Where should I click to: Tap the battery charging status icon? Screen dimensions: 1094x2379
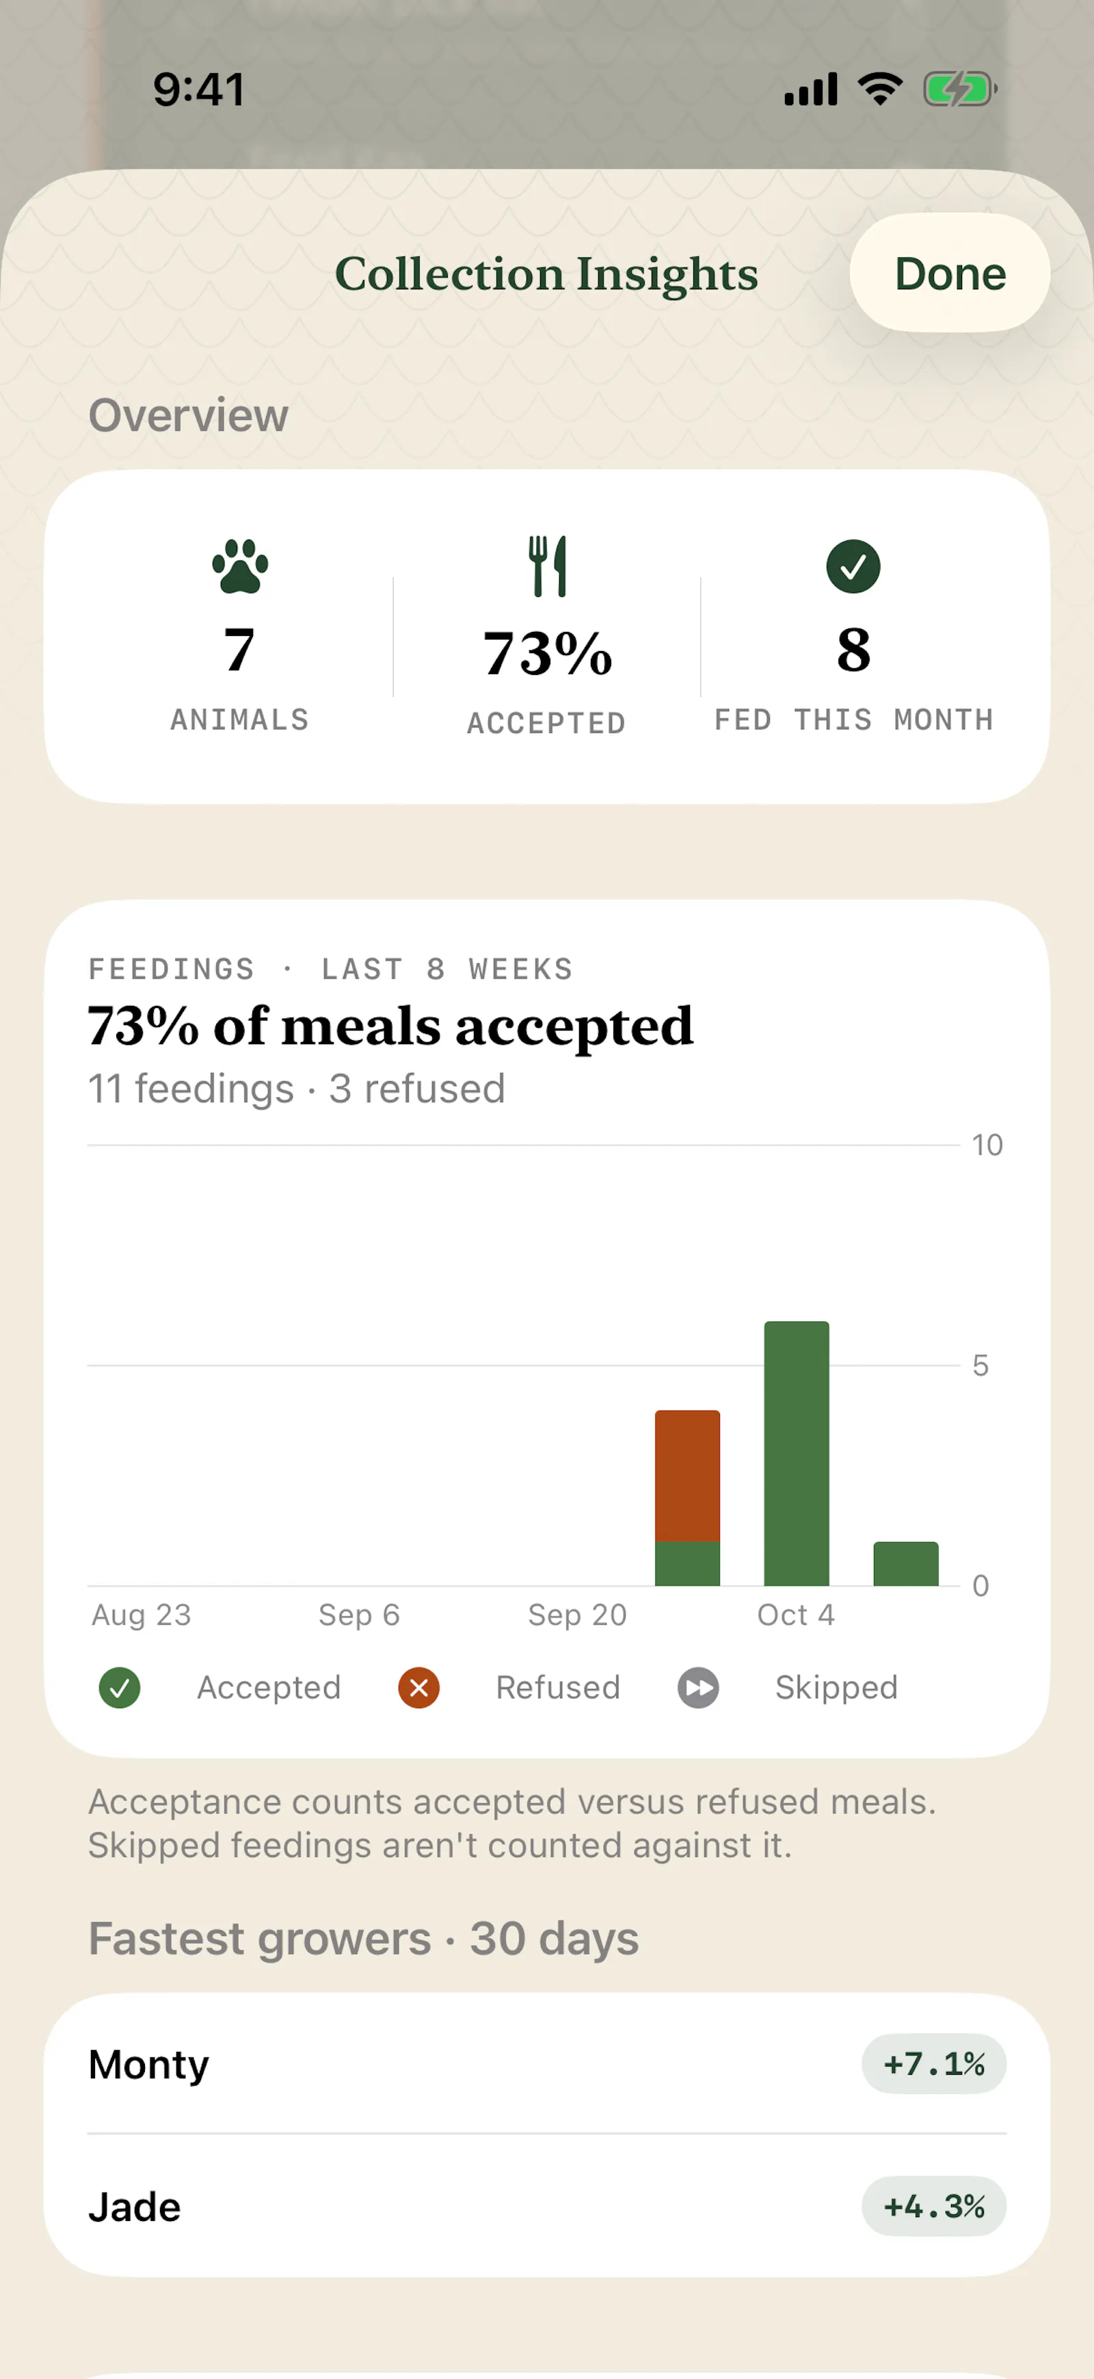pos(960,90)
